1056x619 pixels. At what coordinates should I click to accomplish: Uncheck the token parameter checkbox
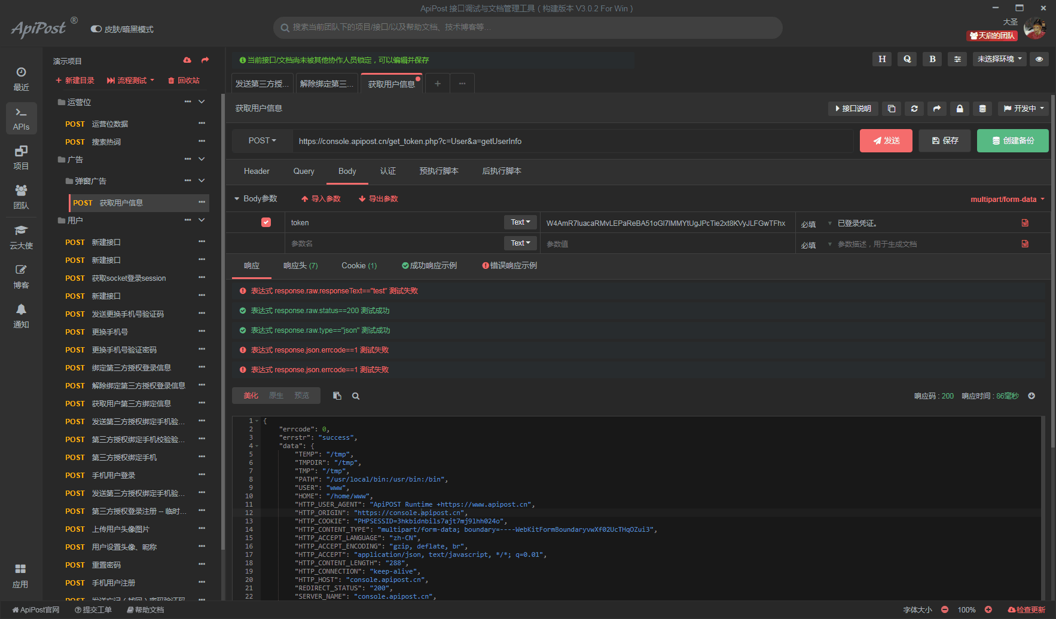click(x=266, y=222)
